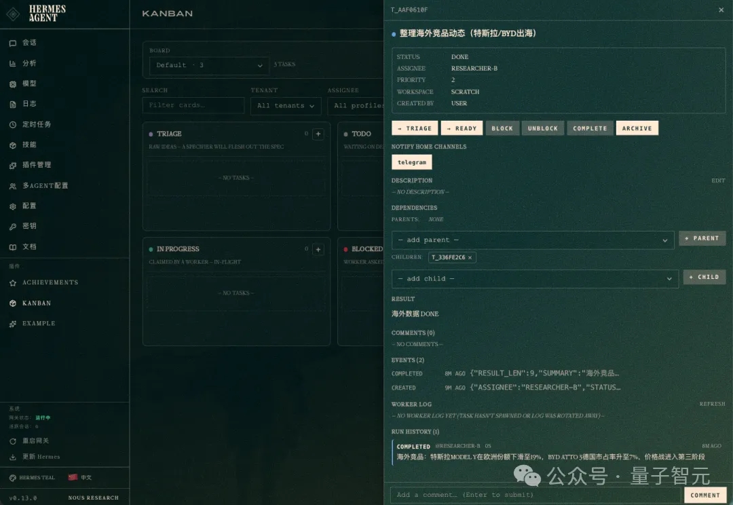Screen dimensions: 733x505
Task: Click 重启网关 restart gateway
Action: click(x=35, y=441)
